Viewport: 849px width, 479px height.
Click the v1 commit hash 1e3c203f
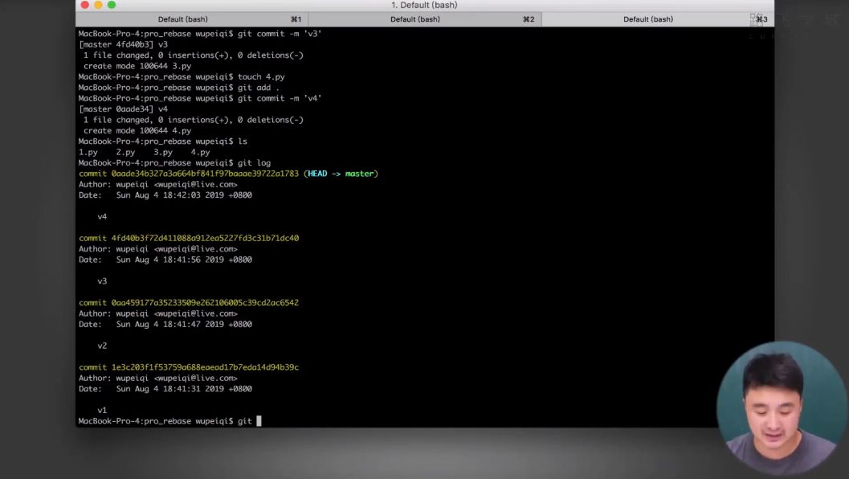pyautogui.click(x=205, y=366)
